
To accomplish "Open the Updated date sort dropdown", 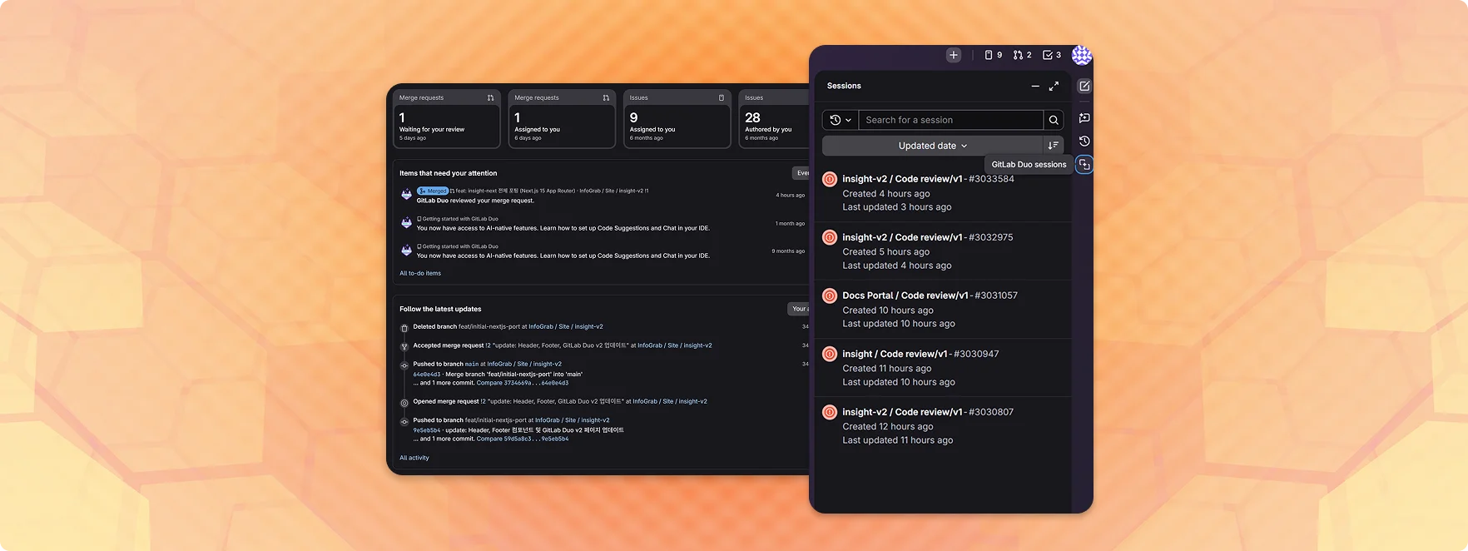I will click(x=932, y=146).
